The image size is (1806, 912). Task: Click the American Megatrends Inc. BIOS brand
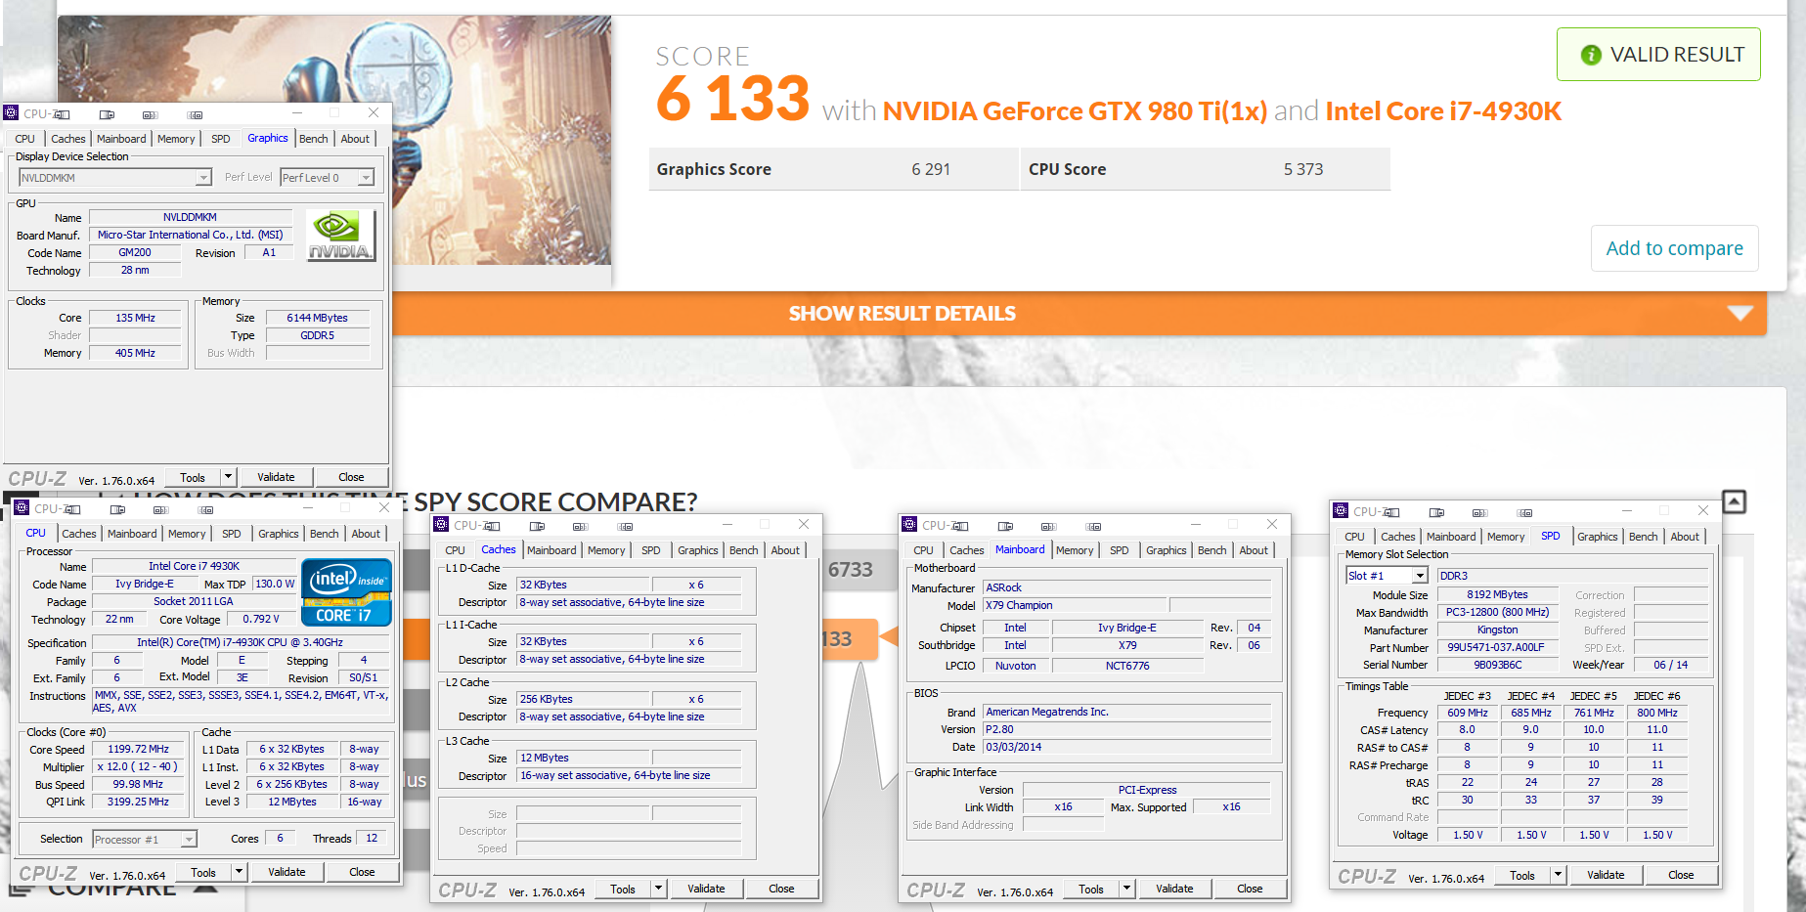click(1126, 712)
